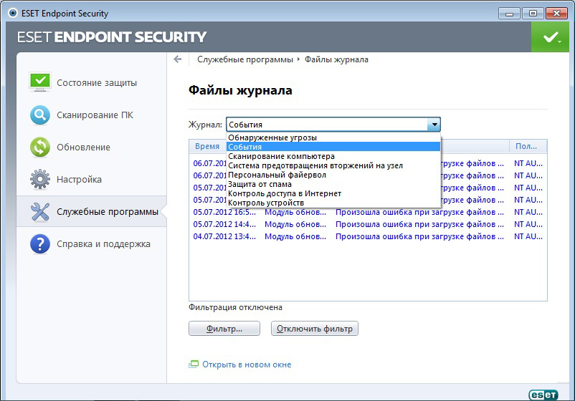
Task: Click the Help and Support question icon
Action: pyautogui.click(x=39, y=243)
